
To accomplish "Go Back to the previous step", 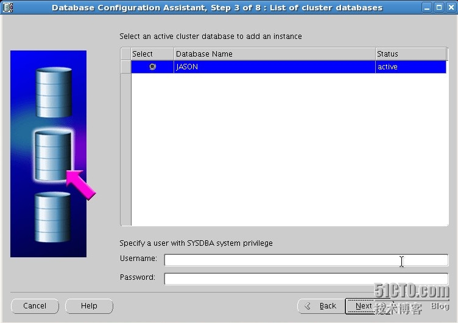I will tap(322, 306).
